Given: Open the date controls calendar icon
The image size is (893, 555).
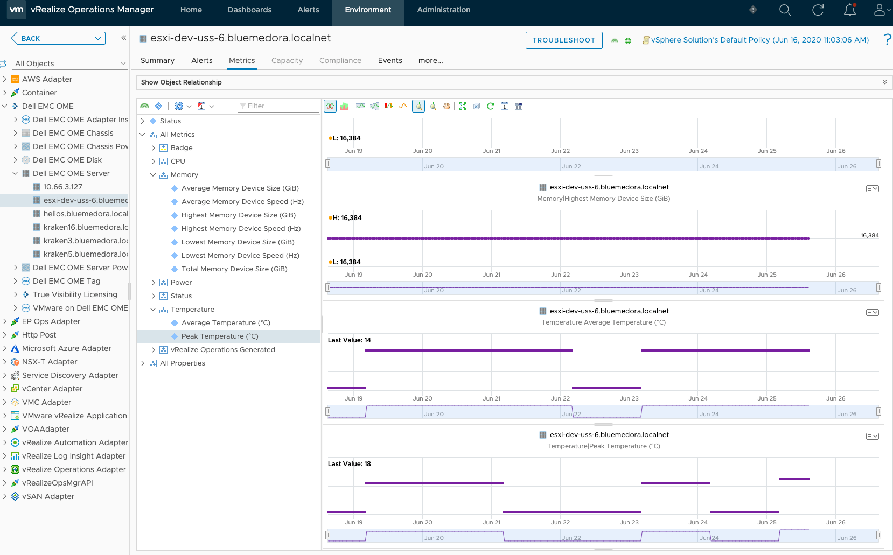Looking at the screenshot, I should pyautogui.click(x=505, y=106).
